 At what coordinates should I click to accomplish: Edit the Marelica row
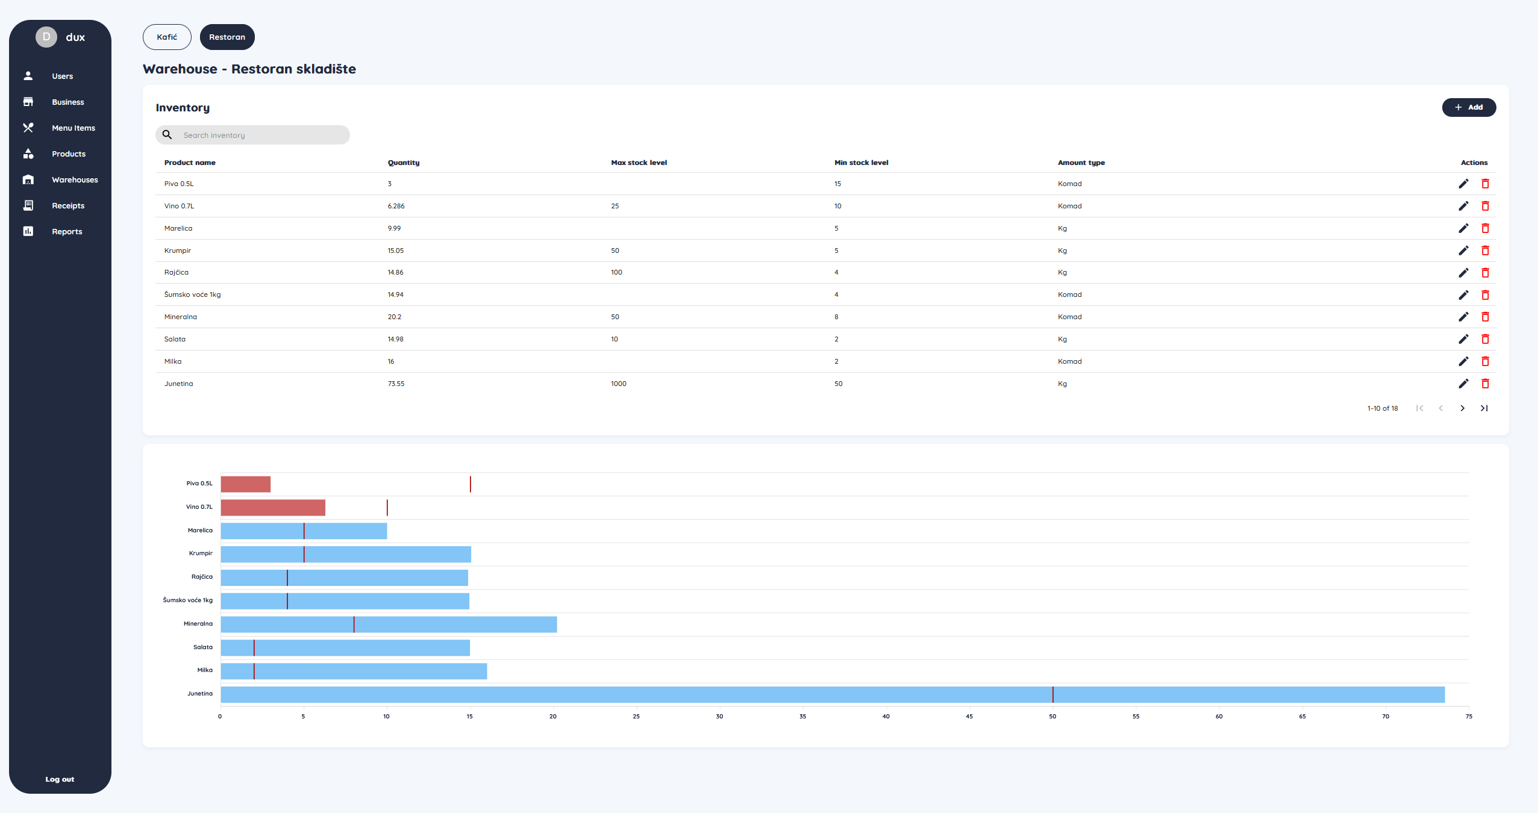pos(1463,228)
